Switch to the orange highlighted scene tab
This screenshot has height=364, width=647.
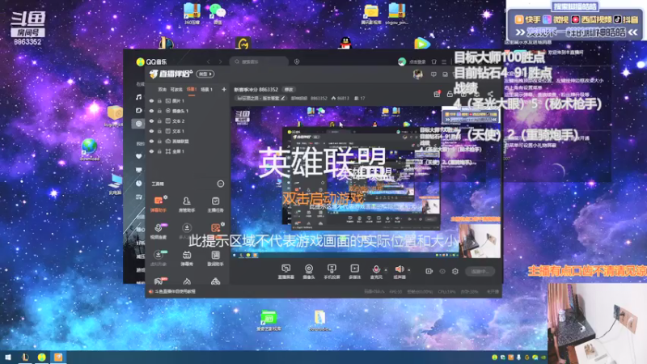(192, 89)
